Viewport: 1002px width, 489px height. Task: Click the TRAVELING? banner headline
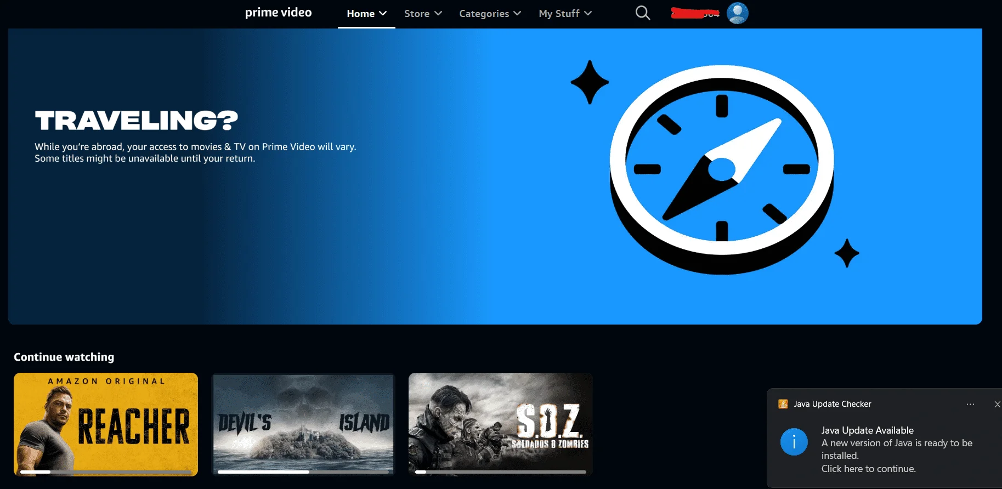click(137, 121)
